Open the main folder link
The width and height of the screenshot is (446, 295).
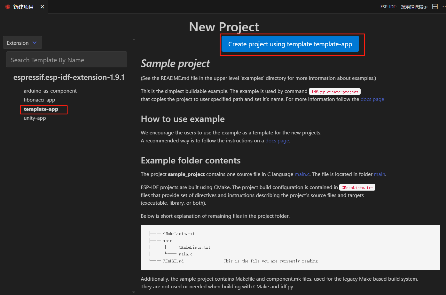pyautogui.click(x=379, y=174)
